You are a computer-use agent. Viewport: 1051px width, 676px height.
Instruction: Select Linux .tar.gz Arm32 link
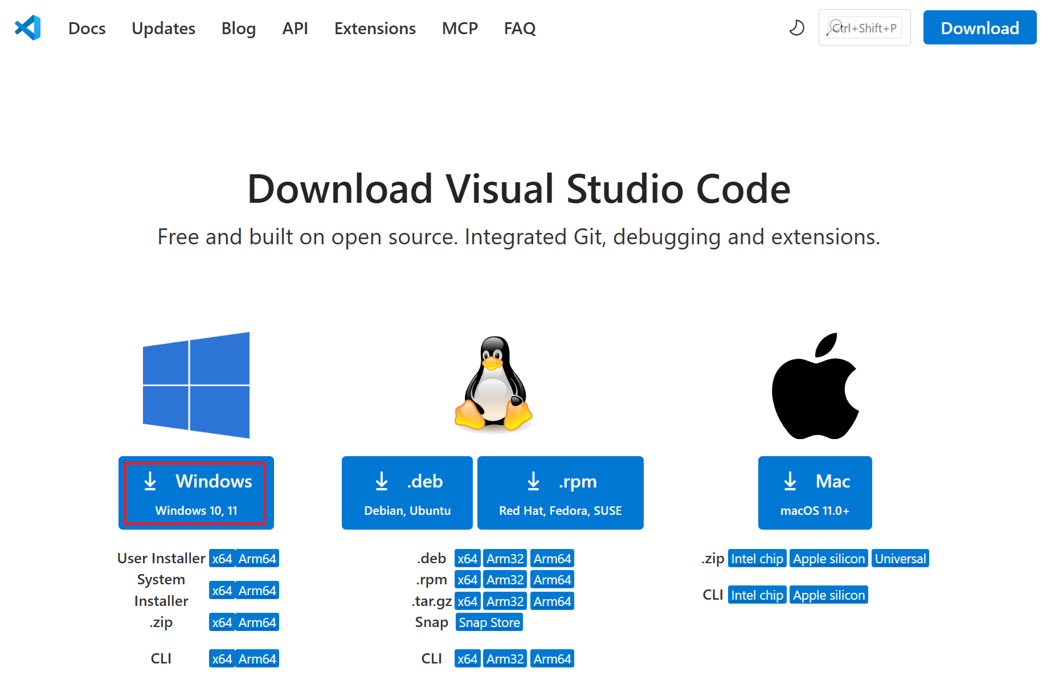pyautogui.click(x=505, y=601)
